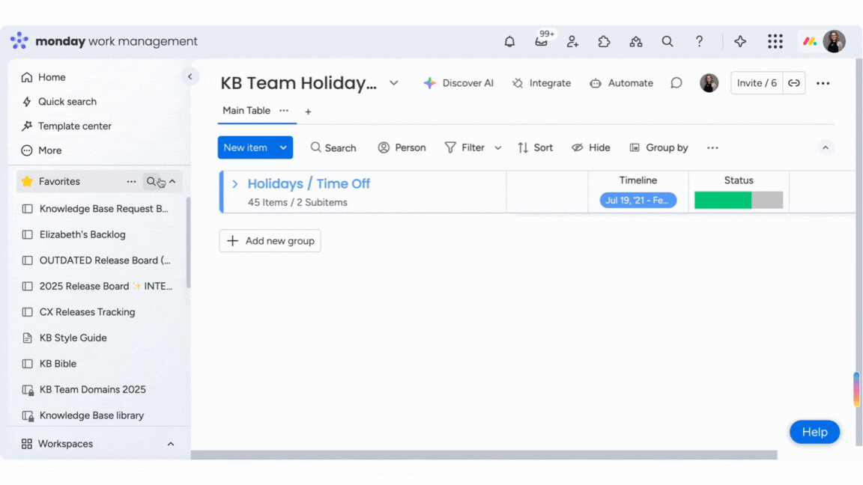Open toolbar more options three dots

pos(712,147)
